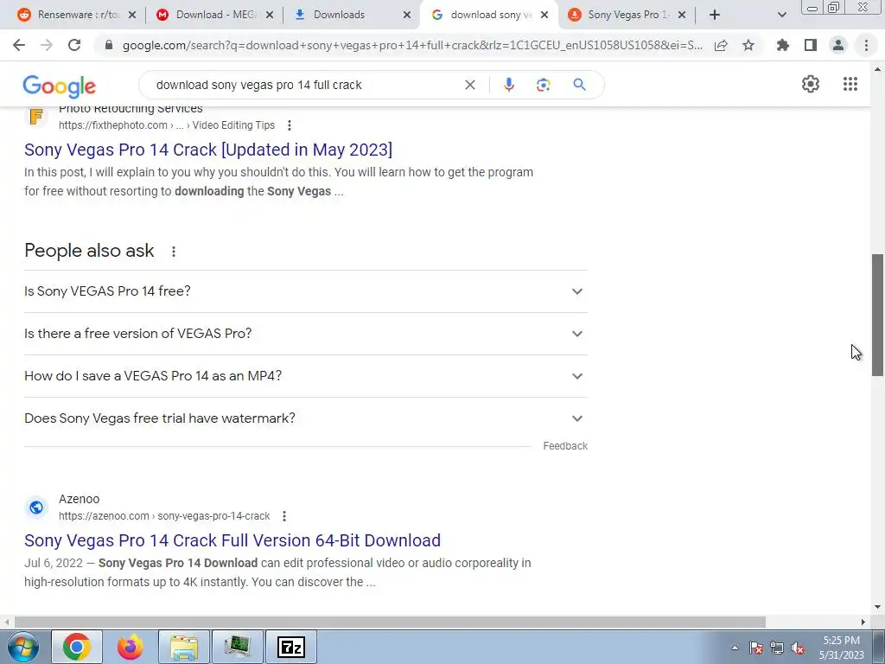Search by image with Google Lens

coord(544,85)
